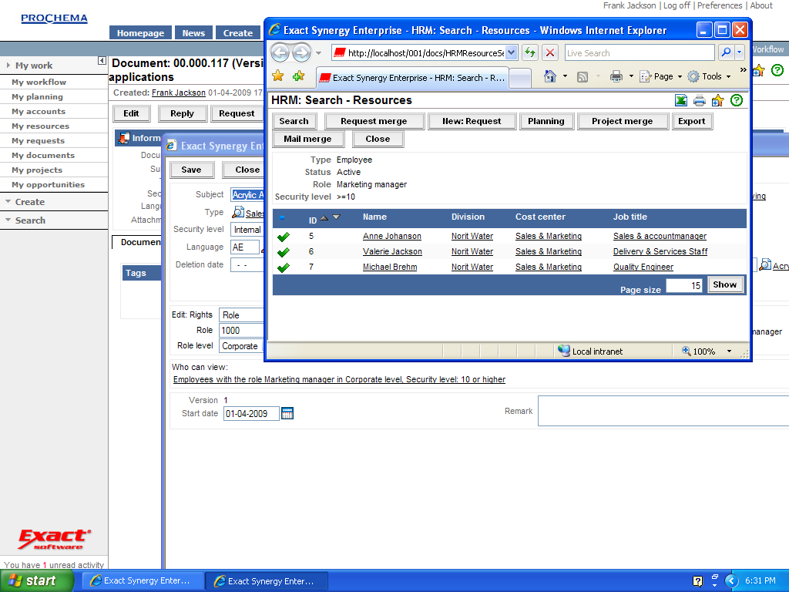
Task: Toggle selection for Michael Brehm row
Action: (284, 267)
